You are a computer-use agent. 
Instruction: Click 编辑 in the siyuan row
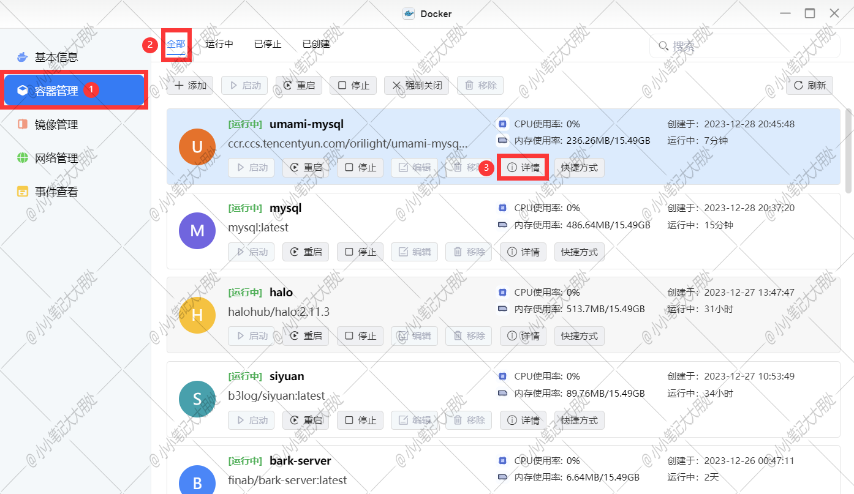[415, 420]
